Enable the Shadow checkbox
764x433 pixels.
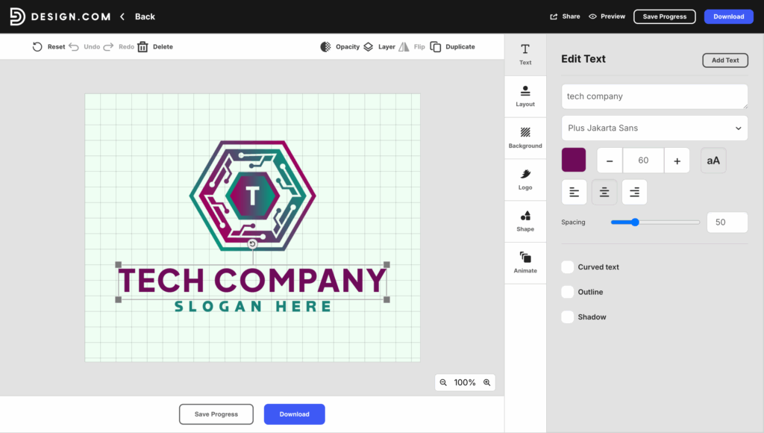click(568, 317)
